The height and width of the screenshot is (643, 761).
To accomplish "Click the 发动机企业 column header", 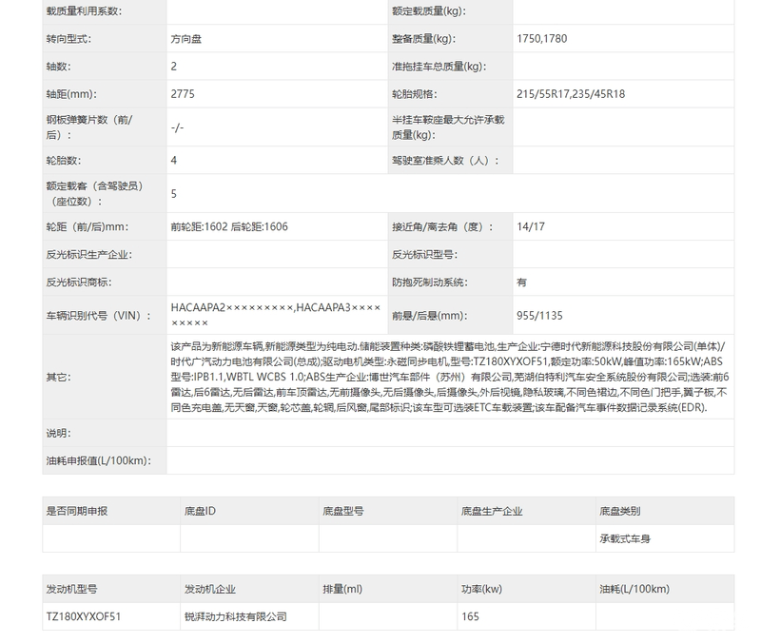I will (209, 589).
